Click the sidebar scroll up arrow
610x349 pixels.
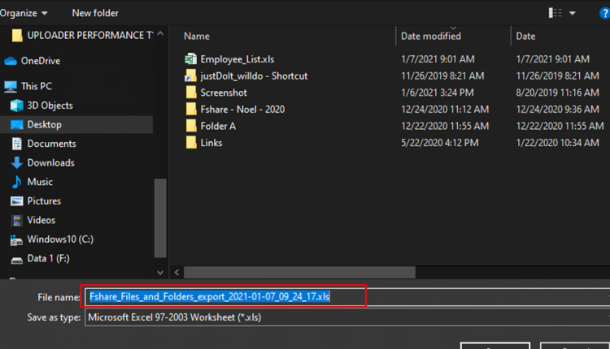(160, 34)
